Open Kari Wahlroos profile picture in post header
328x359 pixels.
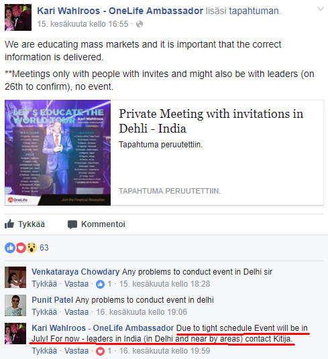pyautogui.click(x=18, y=17)
